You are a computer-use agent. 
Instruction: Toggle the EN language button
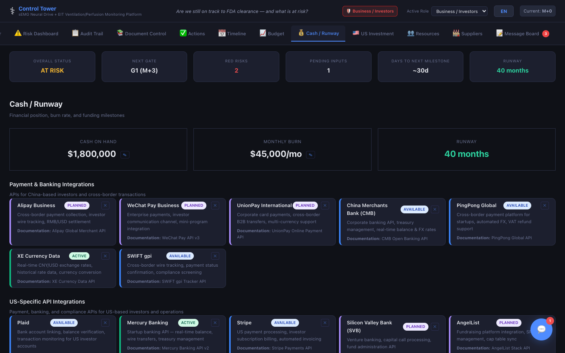click(x=503, y=11)
